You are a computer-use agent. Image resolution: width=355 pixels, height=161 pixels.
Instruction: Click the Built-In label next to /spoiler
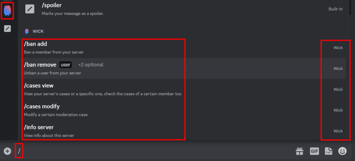336,9
